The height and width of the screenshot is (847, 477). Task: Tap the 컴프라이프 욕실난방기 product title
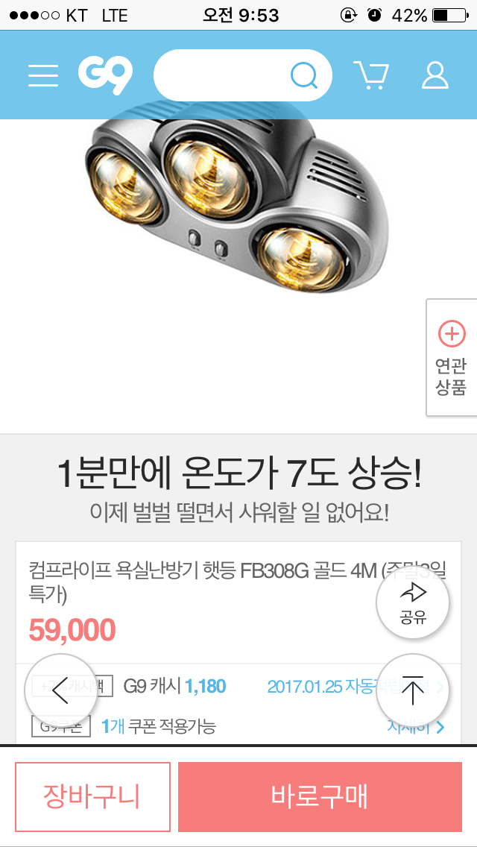(x=237, y=582)
